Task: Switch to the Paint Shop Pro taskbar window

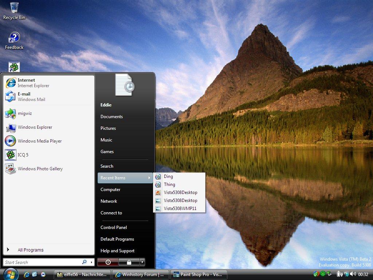Action: 199,275
